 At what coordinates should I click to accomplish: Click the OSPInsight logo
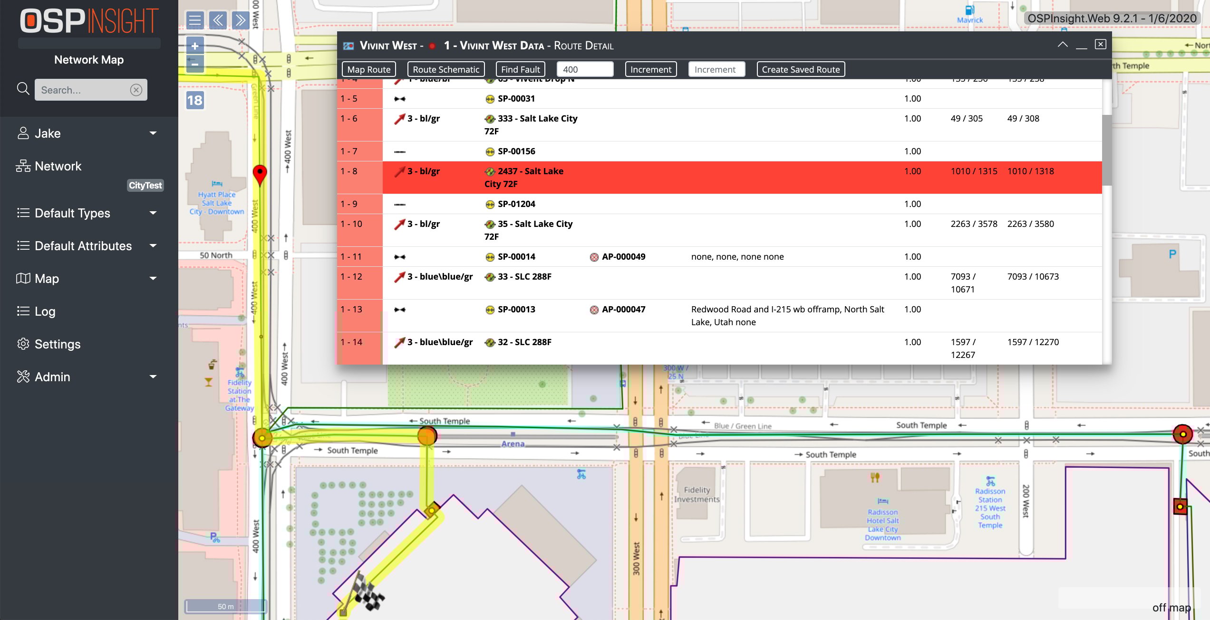coord(89,21)
